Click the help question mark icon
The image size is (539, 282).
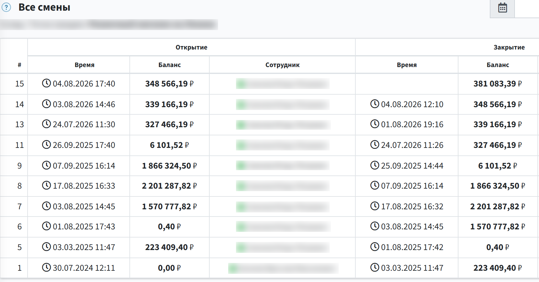point(6,7)
